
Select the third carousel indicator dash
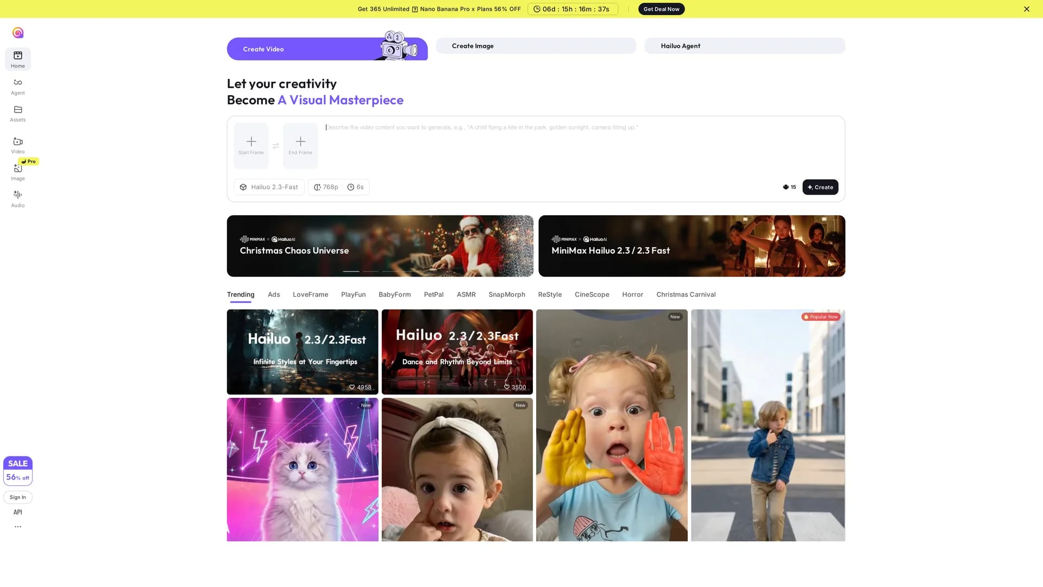point(390,271)
